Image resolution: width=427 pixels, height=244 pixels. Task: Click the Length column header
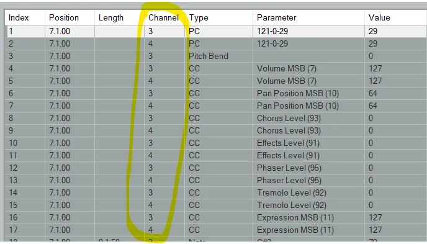pyautogui.click(x=119, y=18)
